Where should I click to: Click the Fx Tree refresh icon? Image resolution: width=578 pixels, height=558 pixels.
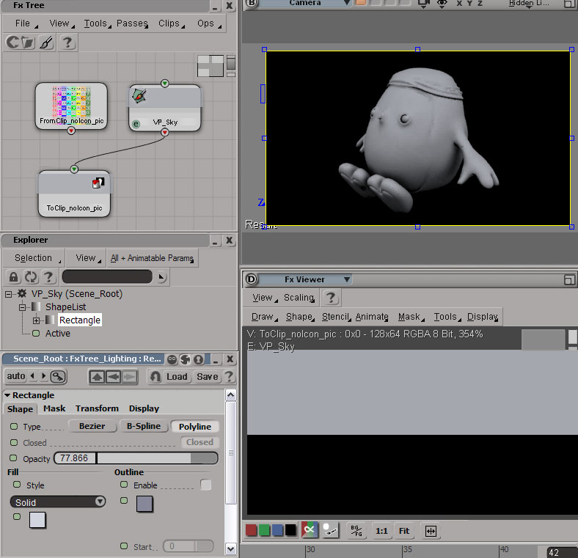pos(12,42)
